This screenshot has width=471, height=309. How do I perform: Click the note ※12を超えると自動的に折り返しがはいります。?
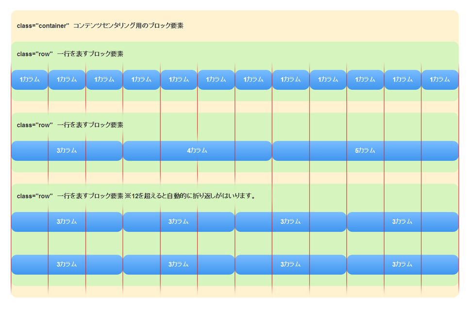pos(190,196)
